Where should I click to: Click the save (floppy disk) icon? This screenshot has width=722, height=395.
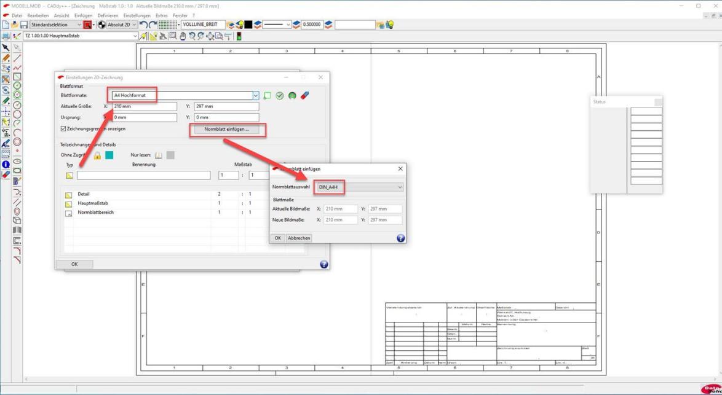coord(23,25)
